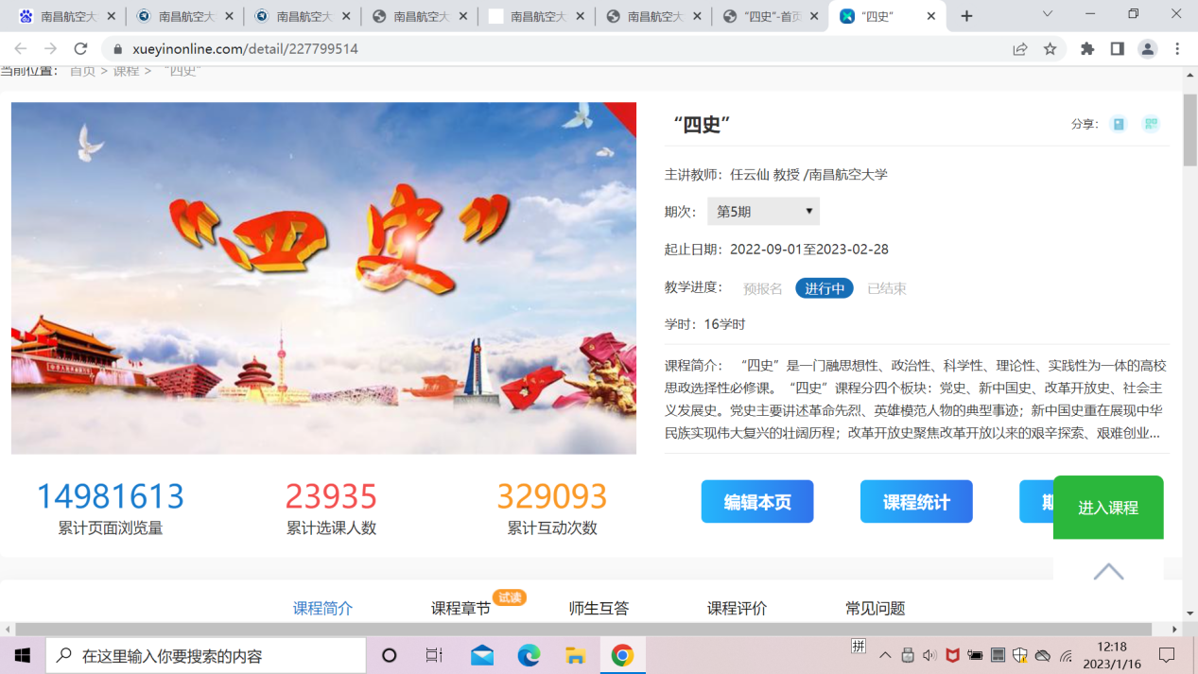Open the Chrome three-dot menu
Screen dimensions: 1198x674
tap(1177, 49)
